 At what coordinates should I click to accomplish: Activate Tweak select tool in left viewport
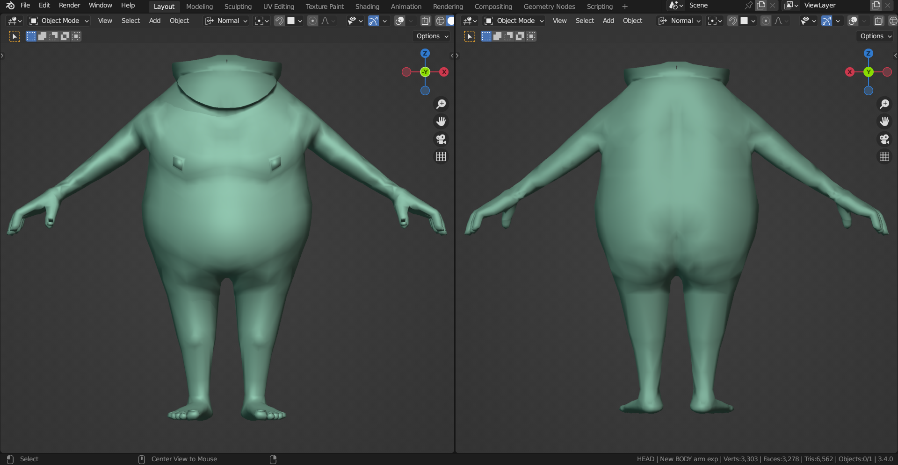point(14,36)
